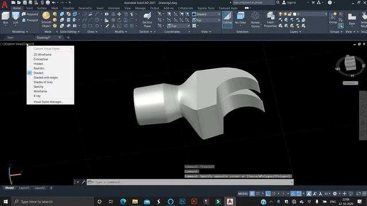Image resolution: width=367 pixels, height=206 pixels.
Task: Open the Top UCS dropdown in Coordinates panel
Action: point(178,26)
